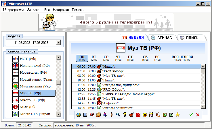Open the Помощь menu
Viewport: 212px width, 129px height.
click(x=78, y=10)
